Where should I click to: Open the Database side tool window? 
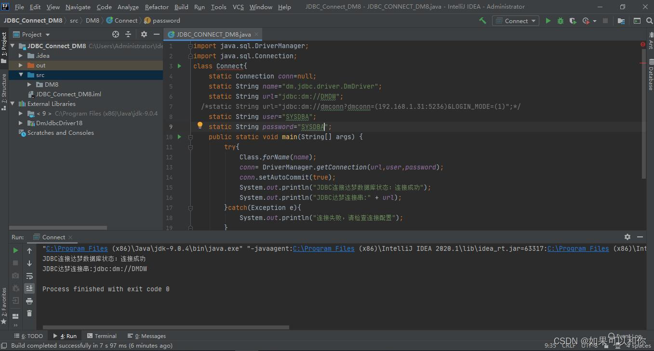pyautogui.click(x=650, y=75)
